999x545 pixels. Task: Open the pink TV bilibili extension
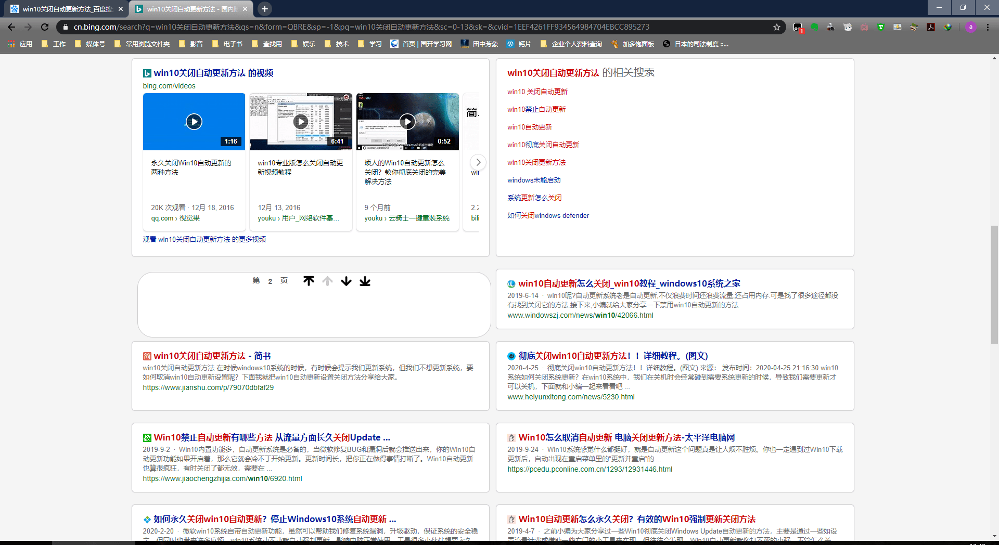(864, 27)
